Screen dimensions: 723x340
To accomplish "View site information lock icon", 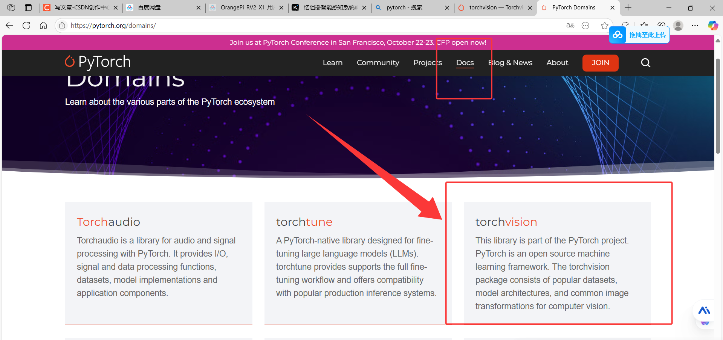I will pyautogui.click(x=62, y=26).
